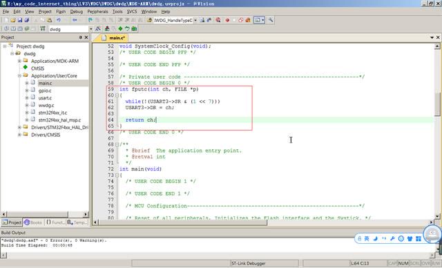The image size is (442, 268).
Task: Open the Flash menu
Action: [x=61, y=12]
